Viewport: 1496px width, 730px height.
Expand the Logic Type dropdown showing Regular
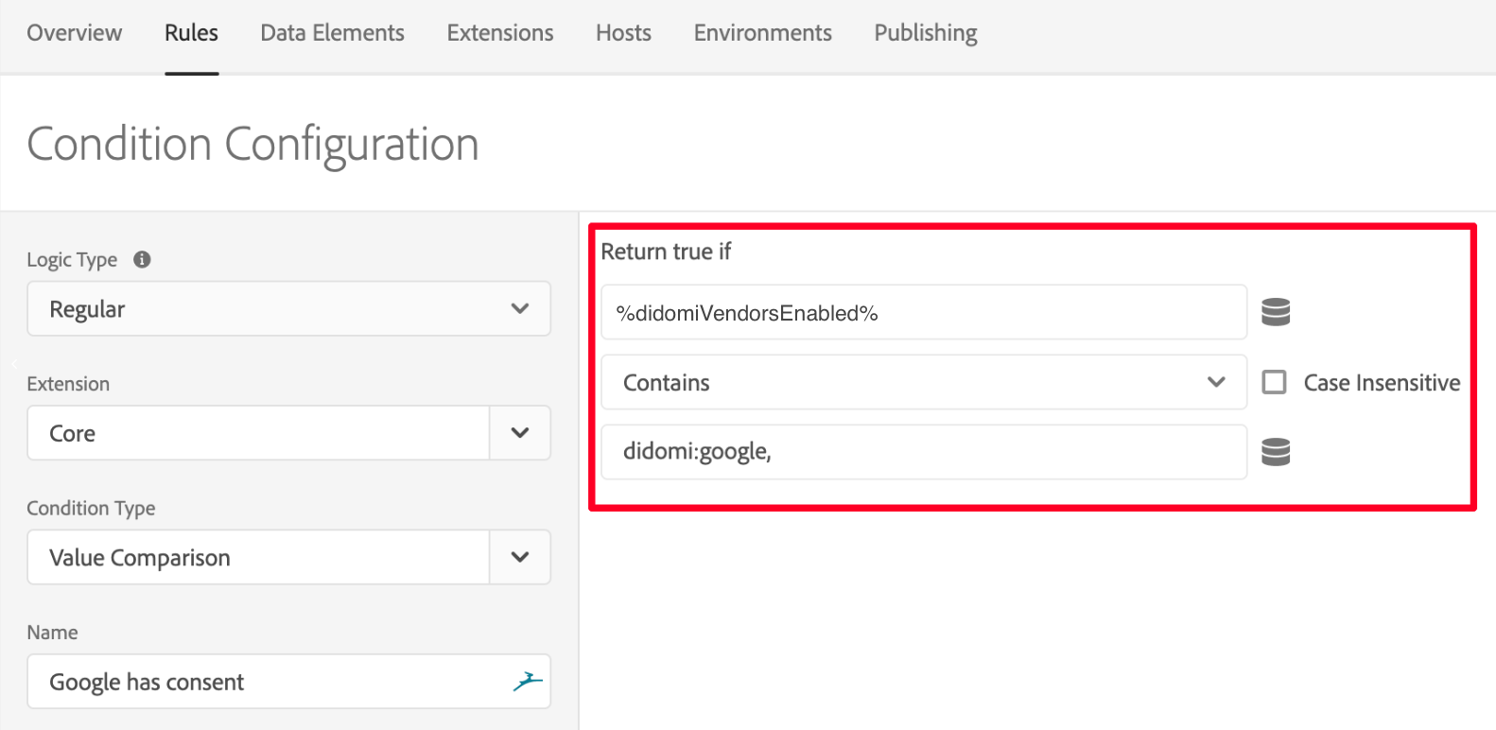[x=288, y=308]
